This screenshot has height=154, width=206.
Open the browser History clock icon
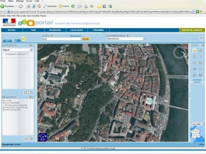point(73,6)
